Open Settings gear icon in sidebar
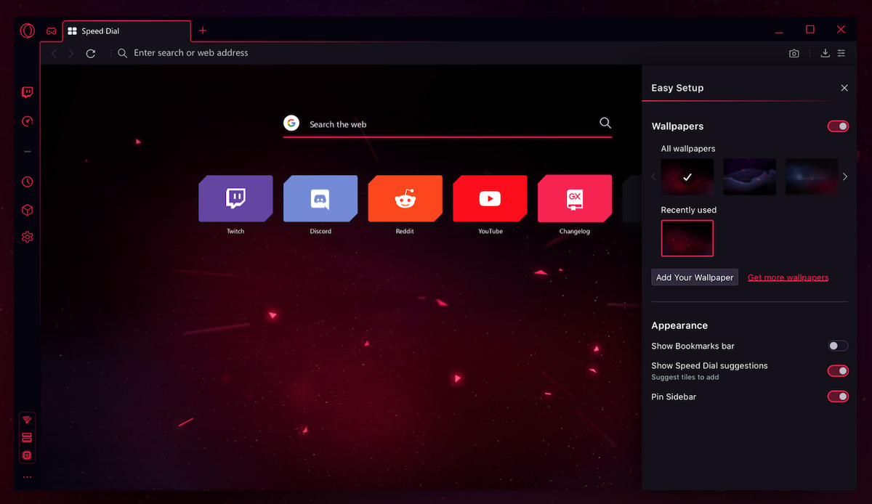 (x=27, y=237)
